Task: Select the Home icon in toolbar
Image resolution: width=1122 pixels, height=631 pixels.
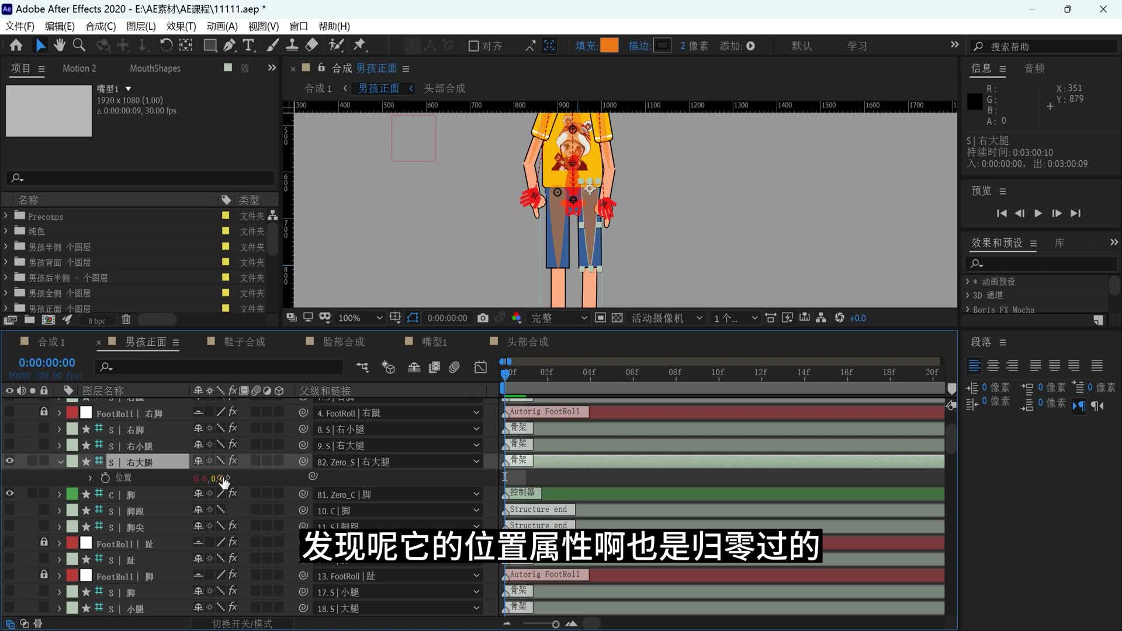Action: click(x=16, y=46)
